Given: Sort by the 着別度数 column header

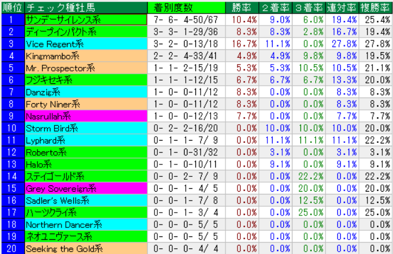Looking at the screenshot, I should pyautogui.click(x=186, y=7).
